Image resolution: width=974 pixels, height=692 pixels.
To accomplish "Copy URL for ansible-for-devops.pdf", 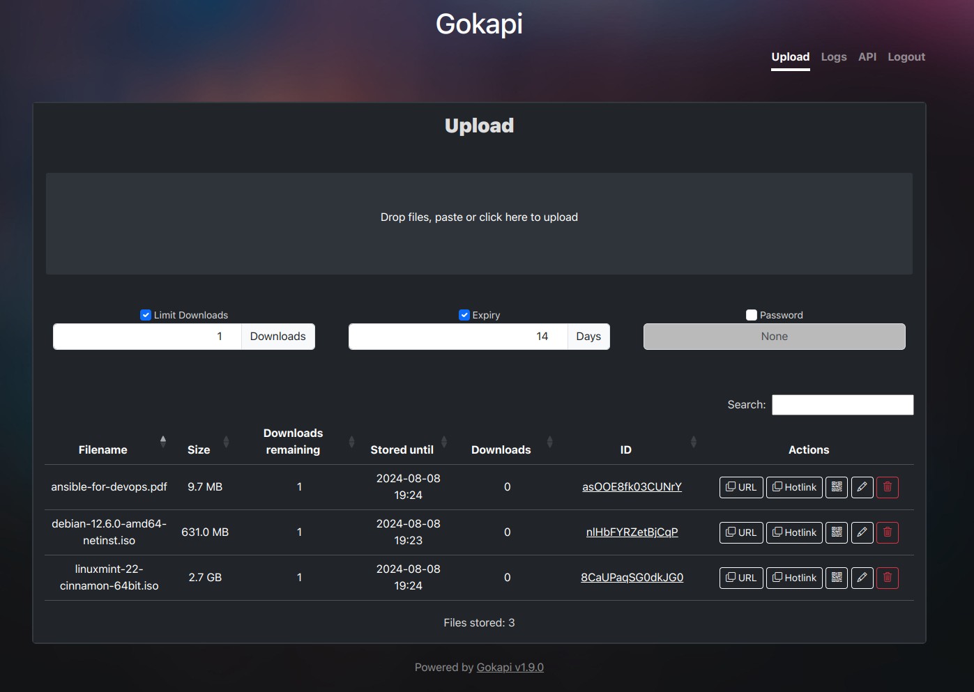I will coord(741,487).
